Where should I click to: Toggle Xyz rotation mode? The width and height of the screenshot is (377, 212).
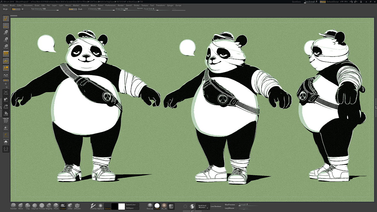tap(6, 80)
